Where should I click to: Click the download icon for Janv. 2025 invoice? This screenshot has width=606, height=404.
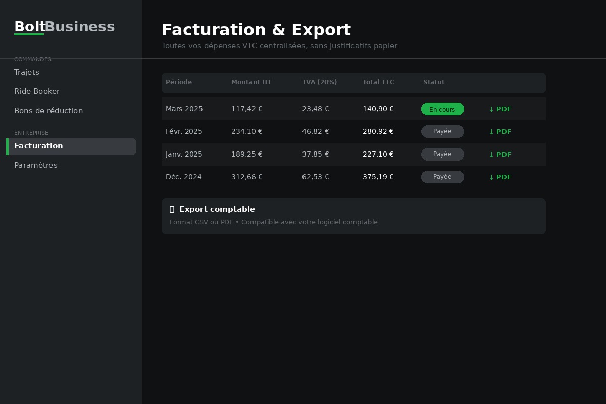coord(492,155)
